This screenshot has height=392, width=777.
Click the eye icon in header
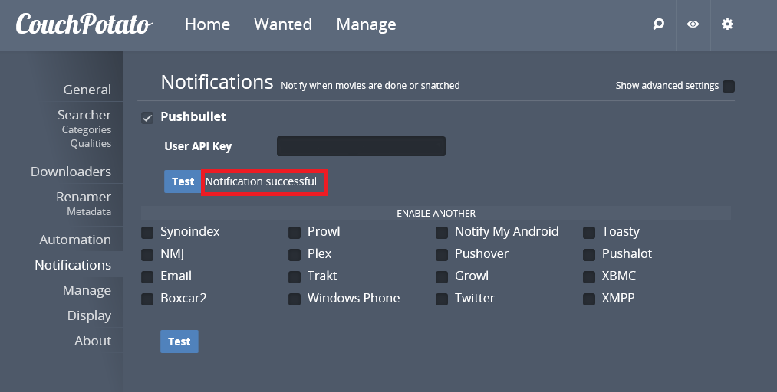pyautogui.click(x=693, y=24)
